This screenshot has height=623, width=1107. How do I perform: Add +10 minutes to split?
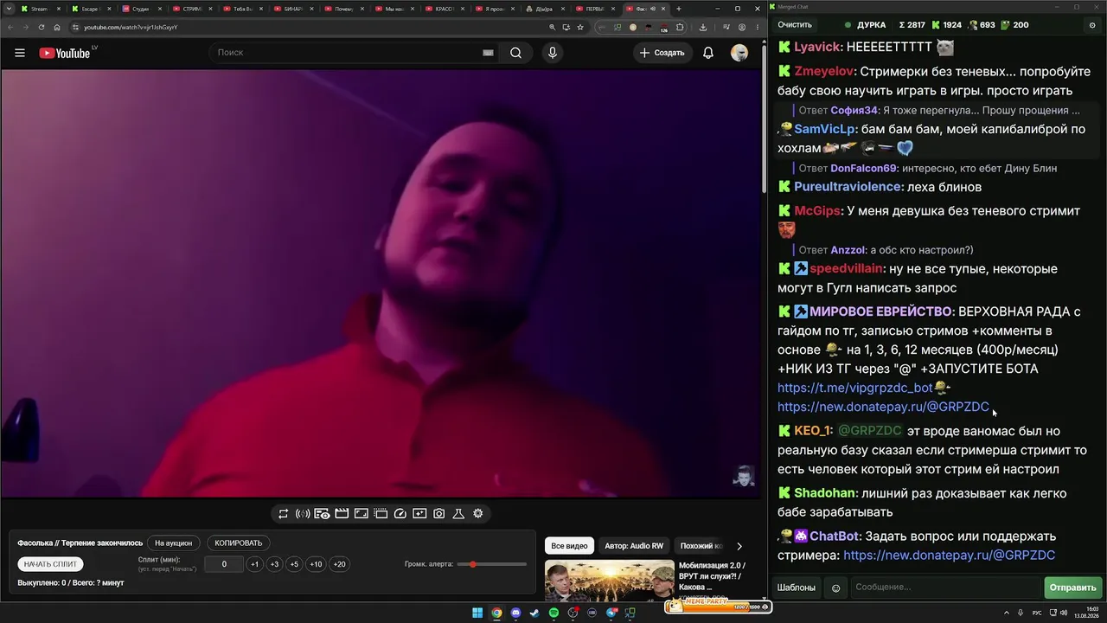[316, 564]
